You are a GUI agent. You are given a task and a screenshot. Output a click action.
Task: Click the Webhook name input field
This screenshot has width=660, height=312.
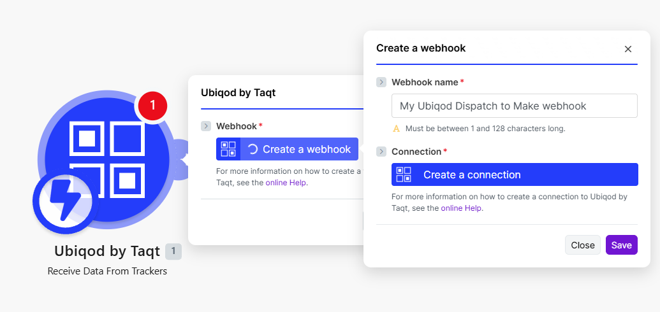point(515,106)
